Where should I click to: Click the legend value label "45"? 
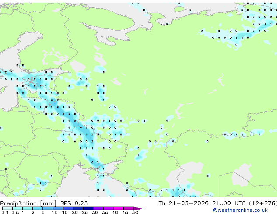tap(125, 212)
